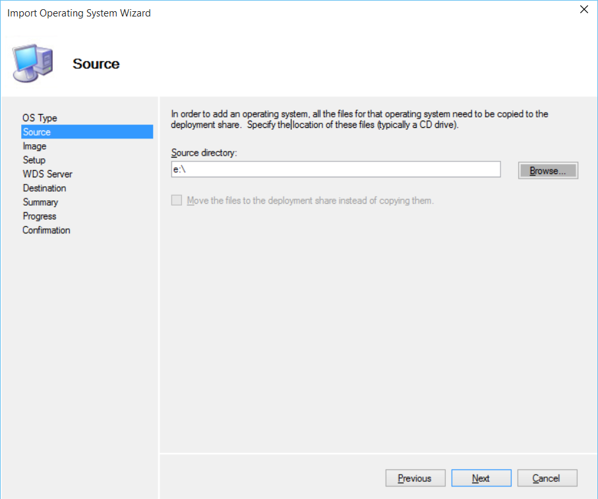This screenshot has height=499, width=598.
Task: Go back with the Previous button
Action: click(415, 479)
